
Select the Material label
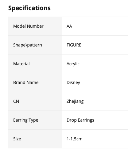click(21, 64)
